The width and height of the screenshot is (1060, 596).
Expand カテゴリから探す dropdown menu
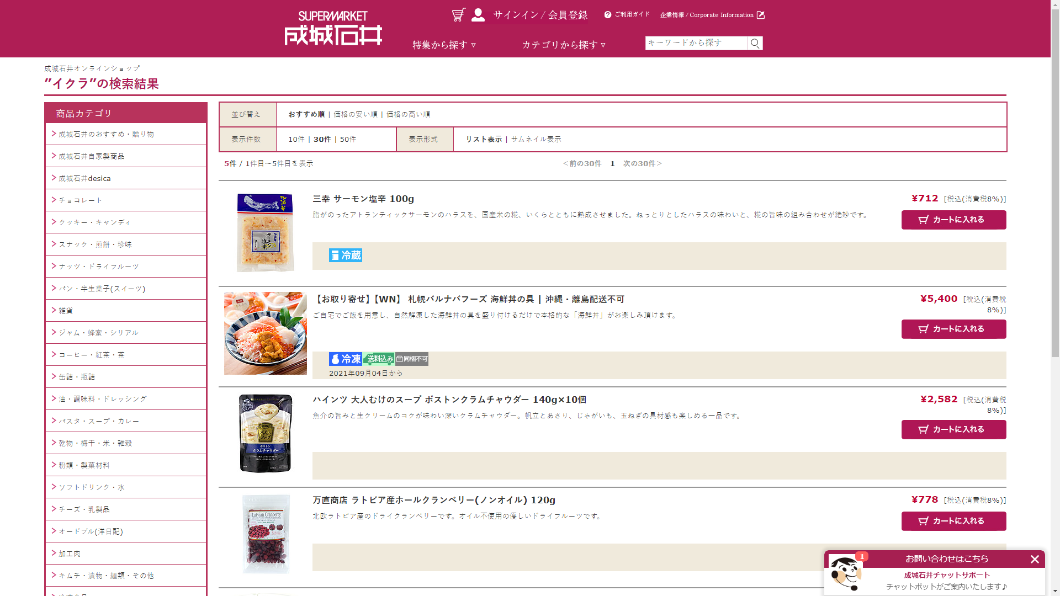(564, 45)
